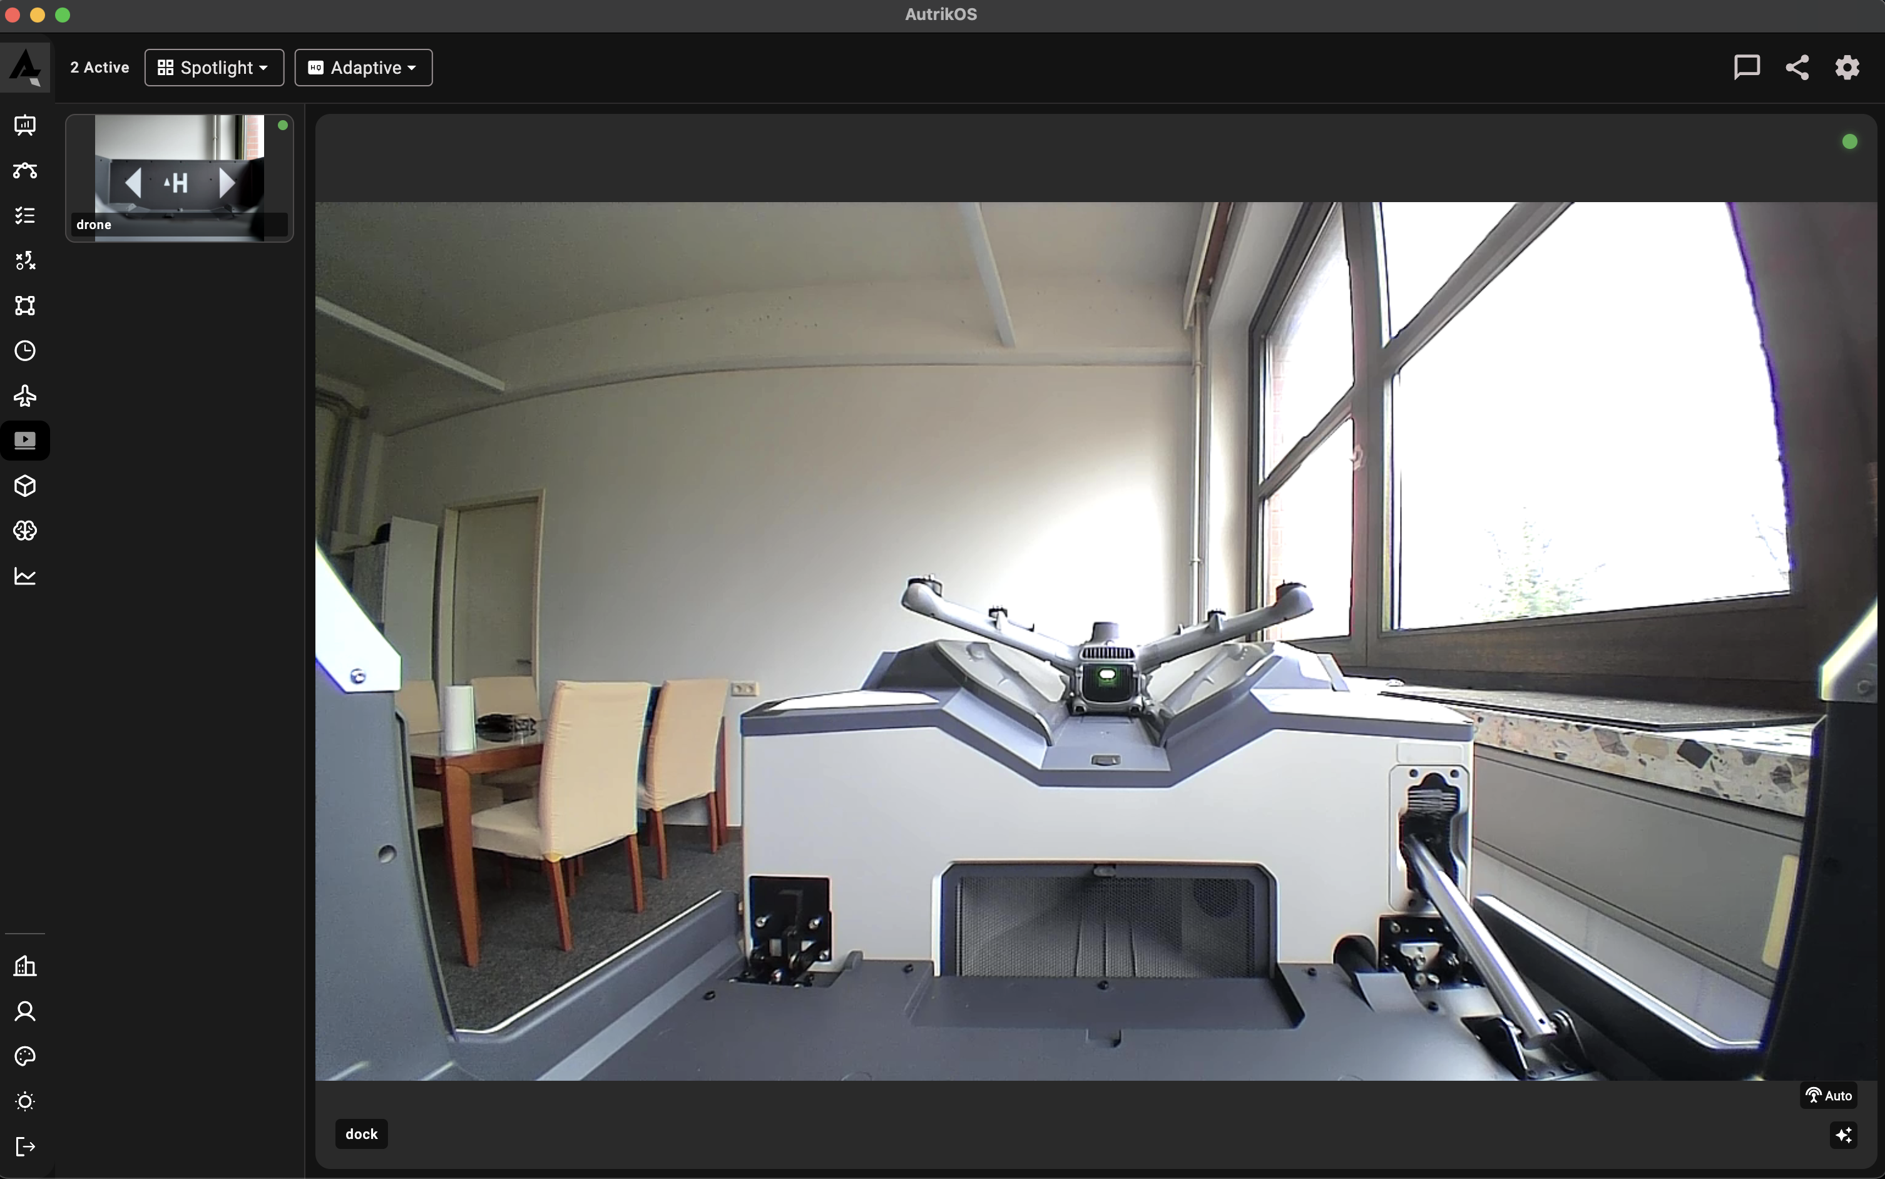The image size is (1885, 1179).
Task: Toggle light mode with sun icon
Action: 25,1101
